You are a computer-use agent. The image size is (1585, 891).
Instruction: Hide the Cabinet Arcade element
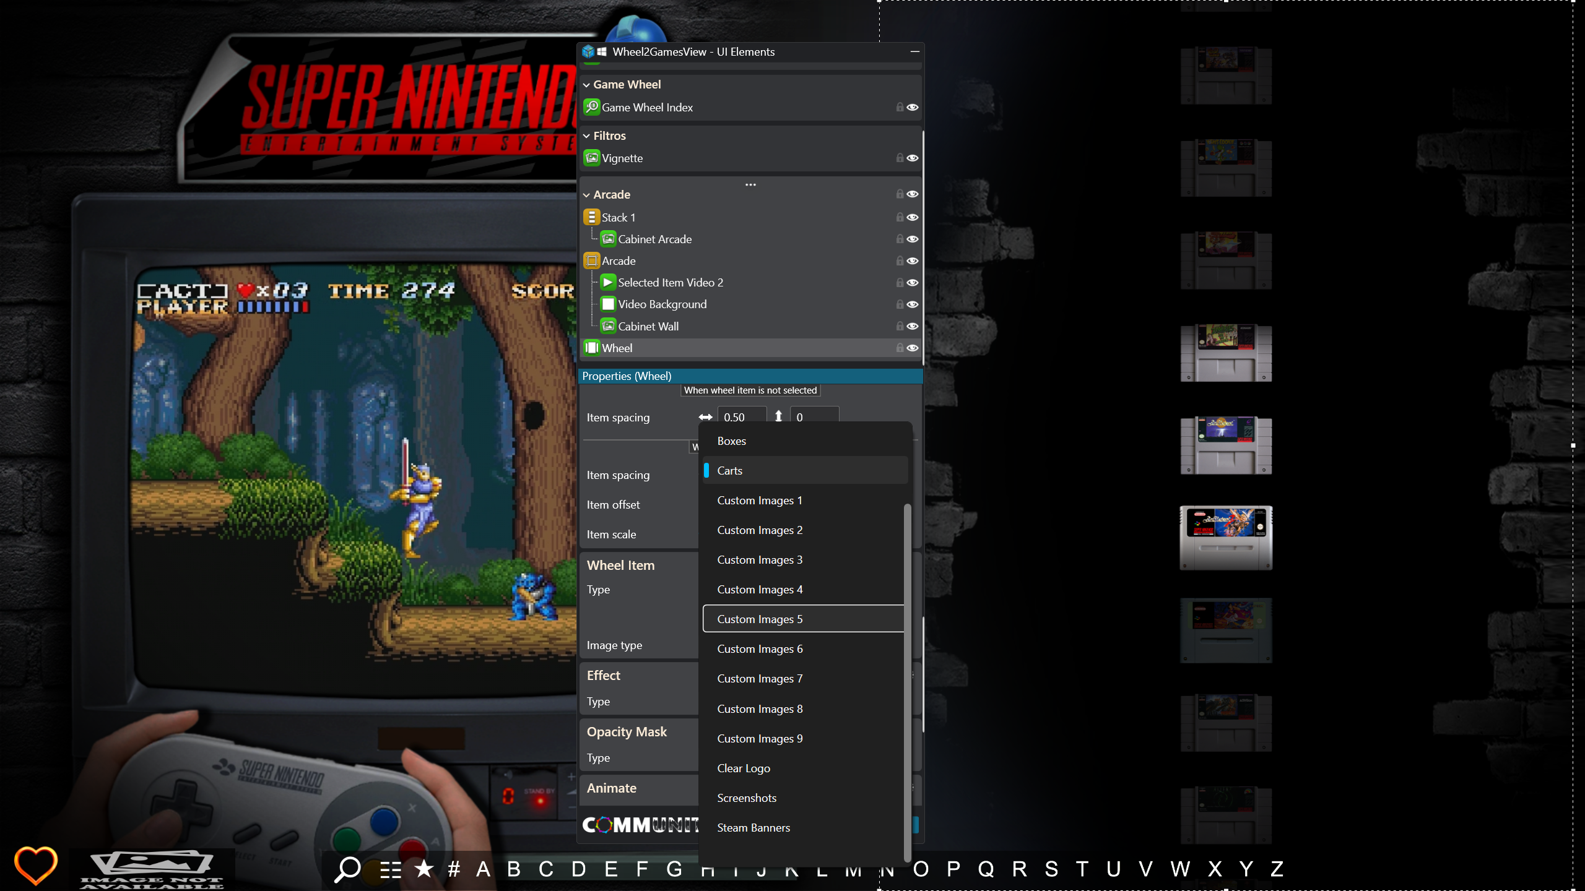pos(913,239)
